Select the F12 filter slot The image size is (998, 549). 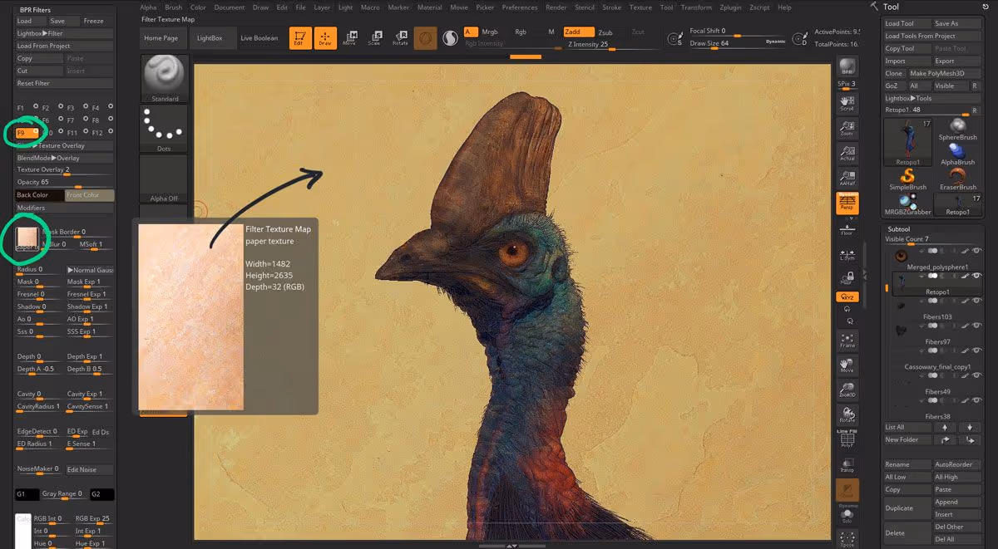pyautogui.click(x=101, y=133)
